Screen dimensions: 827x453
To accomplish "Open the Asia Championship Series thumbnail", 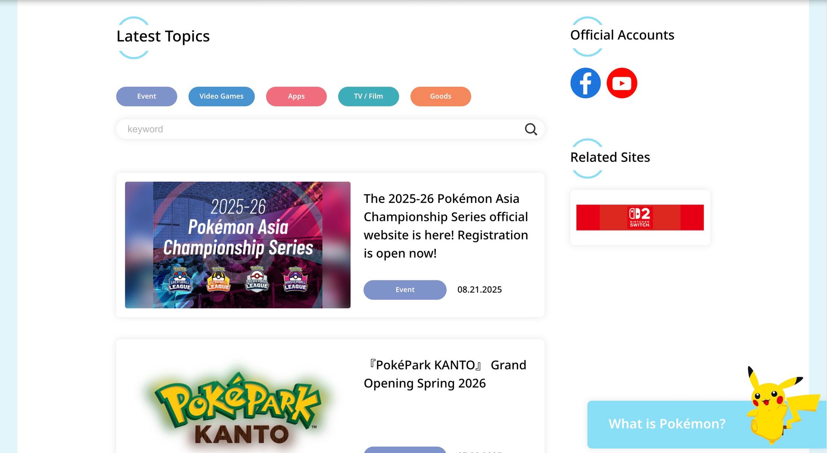I will 237,245.
